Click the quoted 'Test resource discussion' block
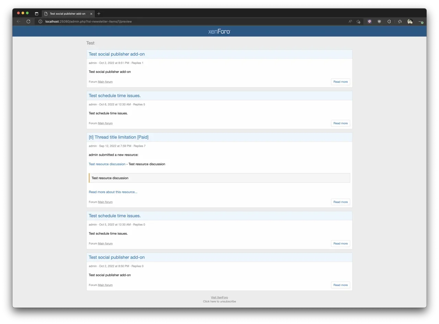Image resolution: width=439 pixels, height=324 pixels. [x=219, y=178]
